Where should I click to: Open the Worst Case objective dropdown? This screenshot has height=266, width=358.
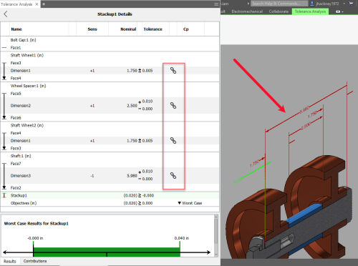tap(190, 203)
